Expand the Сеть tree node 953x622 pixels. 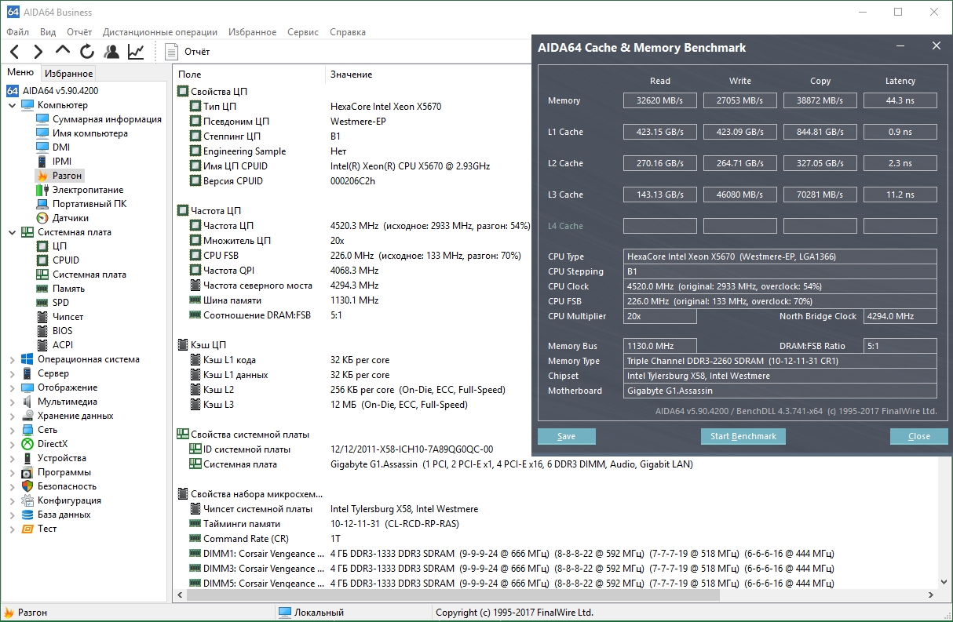coord(12,430)
